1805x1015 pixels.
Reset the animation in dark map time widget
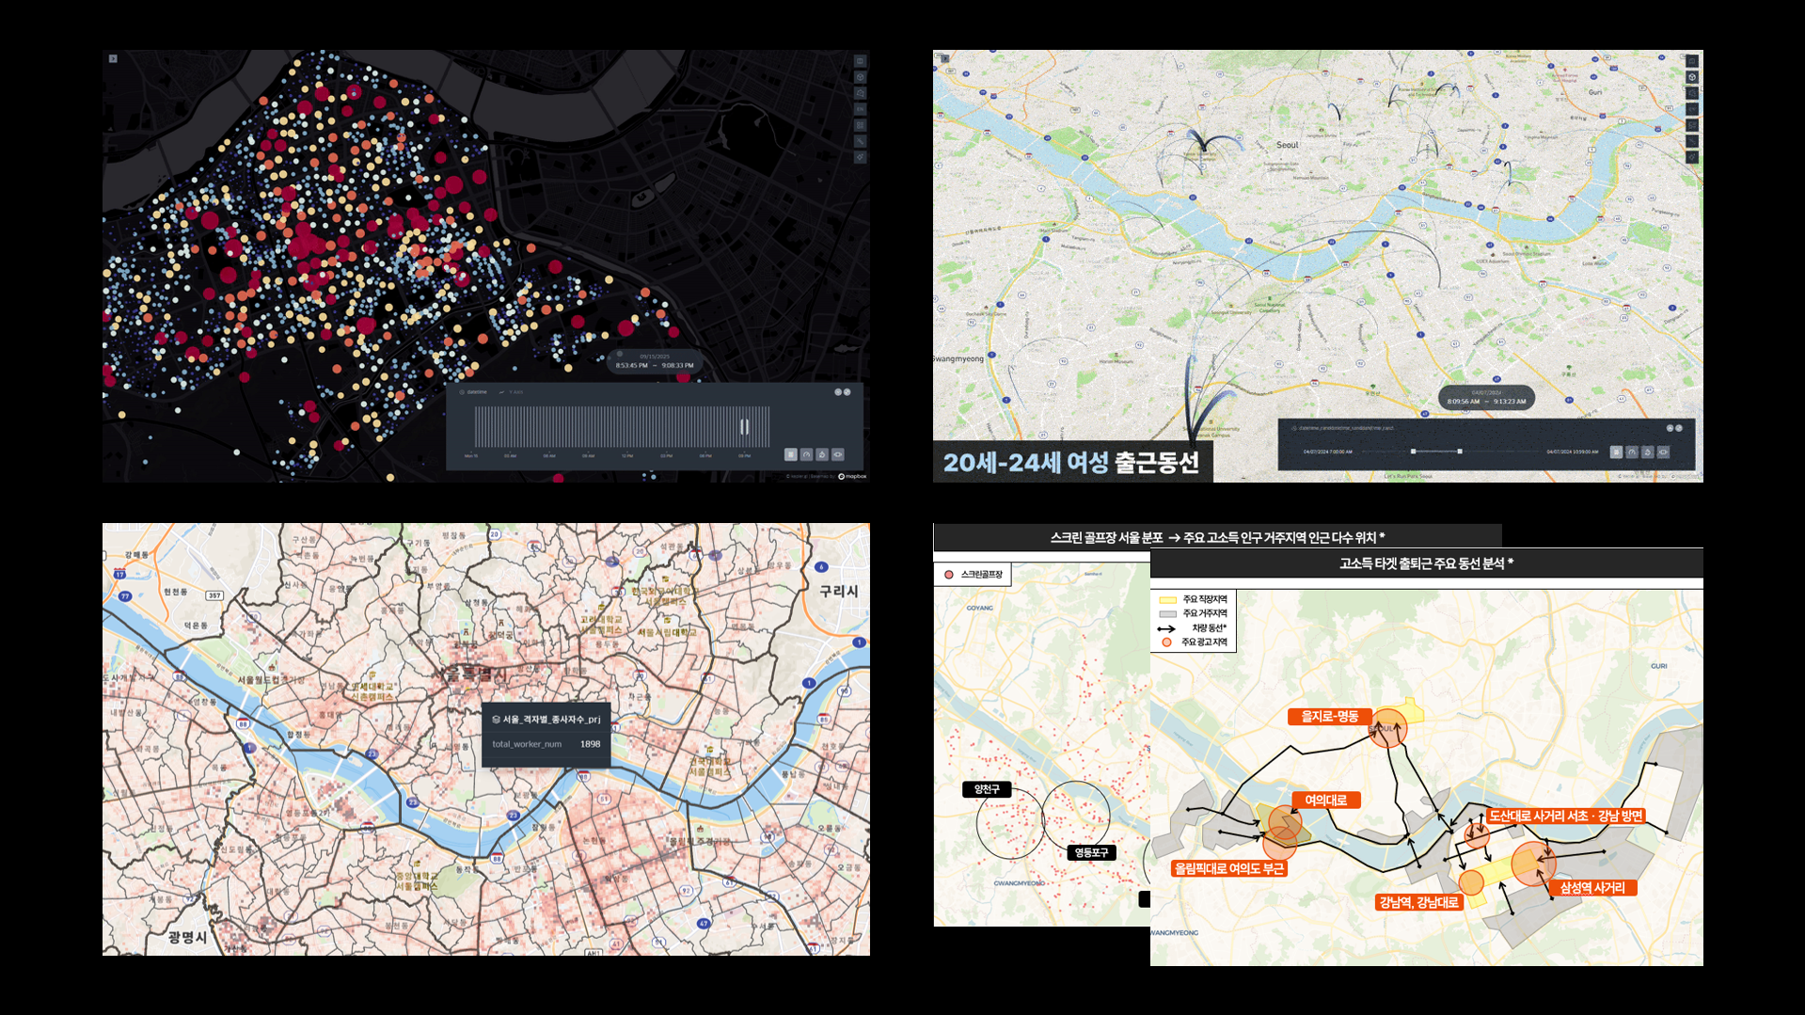click(x=822, y=454)
